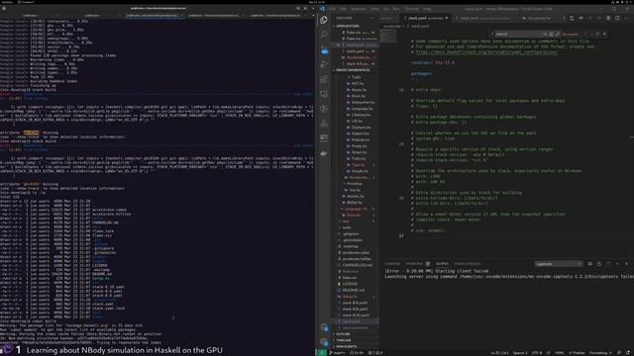Open the Accounts icon in the activity bar
Screen dimensions: 634x356
tap(324, 327)
